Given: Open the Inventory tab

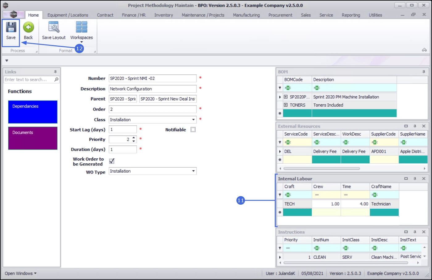Looking at the screenshot, I should click(x=164, y=15).
